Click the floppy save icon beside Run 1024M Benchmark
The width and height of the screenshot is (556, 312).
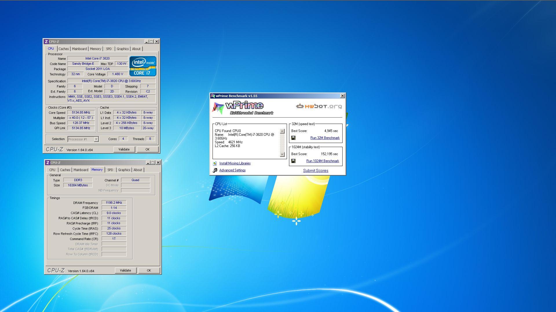(x=293, y=161)
